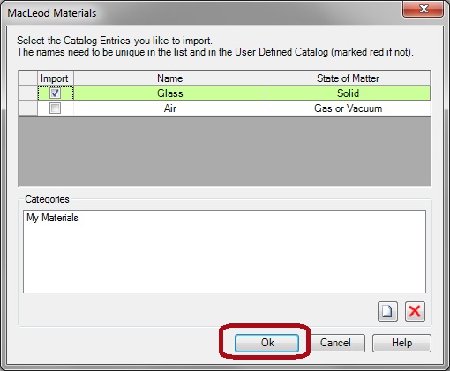Click the new category page icon
The height and width of the screenshot is (371, 450).
point(387,311)
